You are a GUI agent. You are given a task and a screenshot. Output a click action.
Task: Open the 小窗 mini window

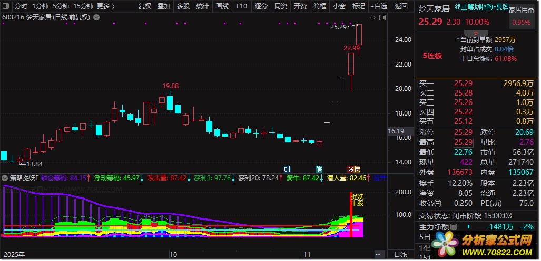(x=339, y=6)
